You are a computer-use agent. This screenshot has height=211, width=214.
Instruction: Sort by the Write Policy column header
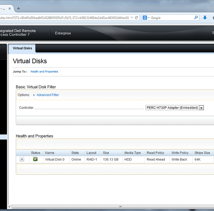180,153
